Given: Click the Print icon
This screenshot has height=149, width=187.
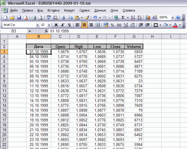Looking at the screenshot, I should [34, 18].
